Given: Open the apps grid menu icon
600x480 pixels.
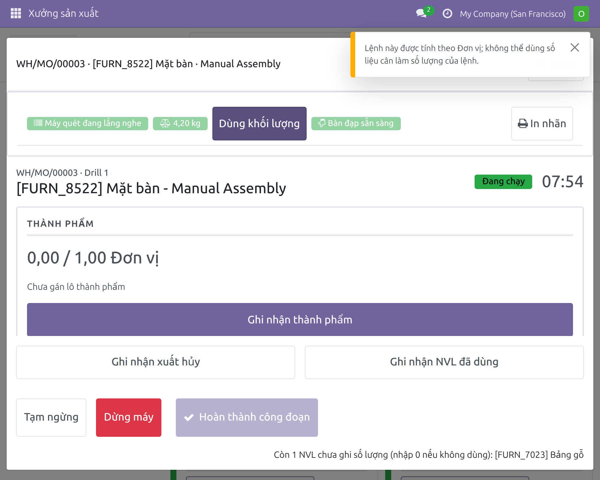Looking at the screenshot, I should (x=16, y=13).
